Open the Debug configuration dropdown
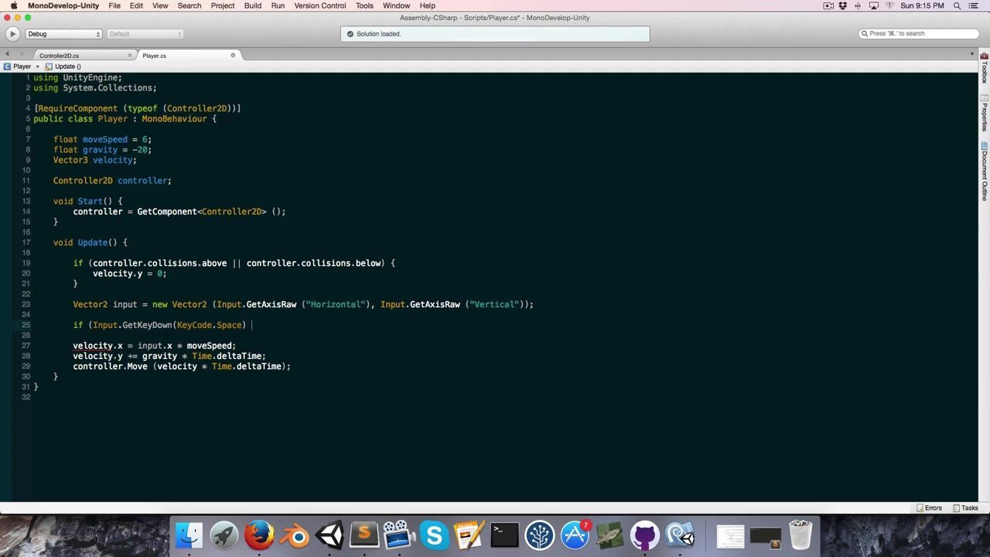 (x=64, y=34)
